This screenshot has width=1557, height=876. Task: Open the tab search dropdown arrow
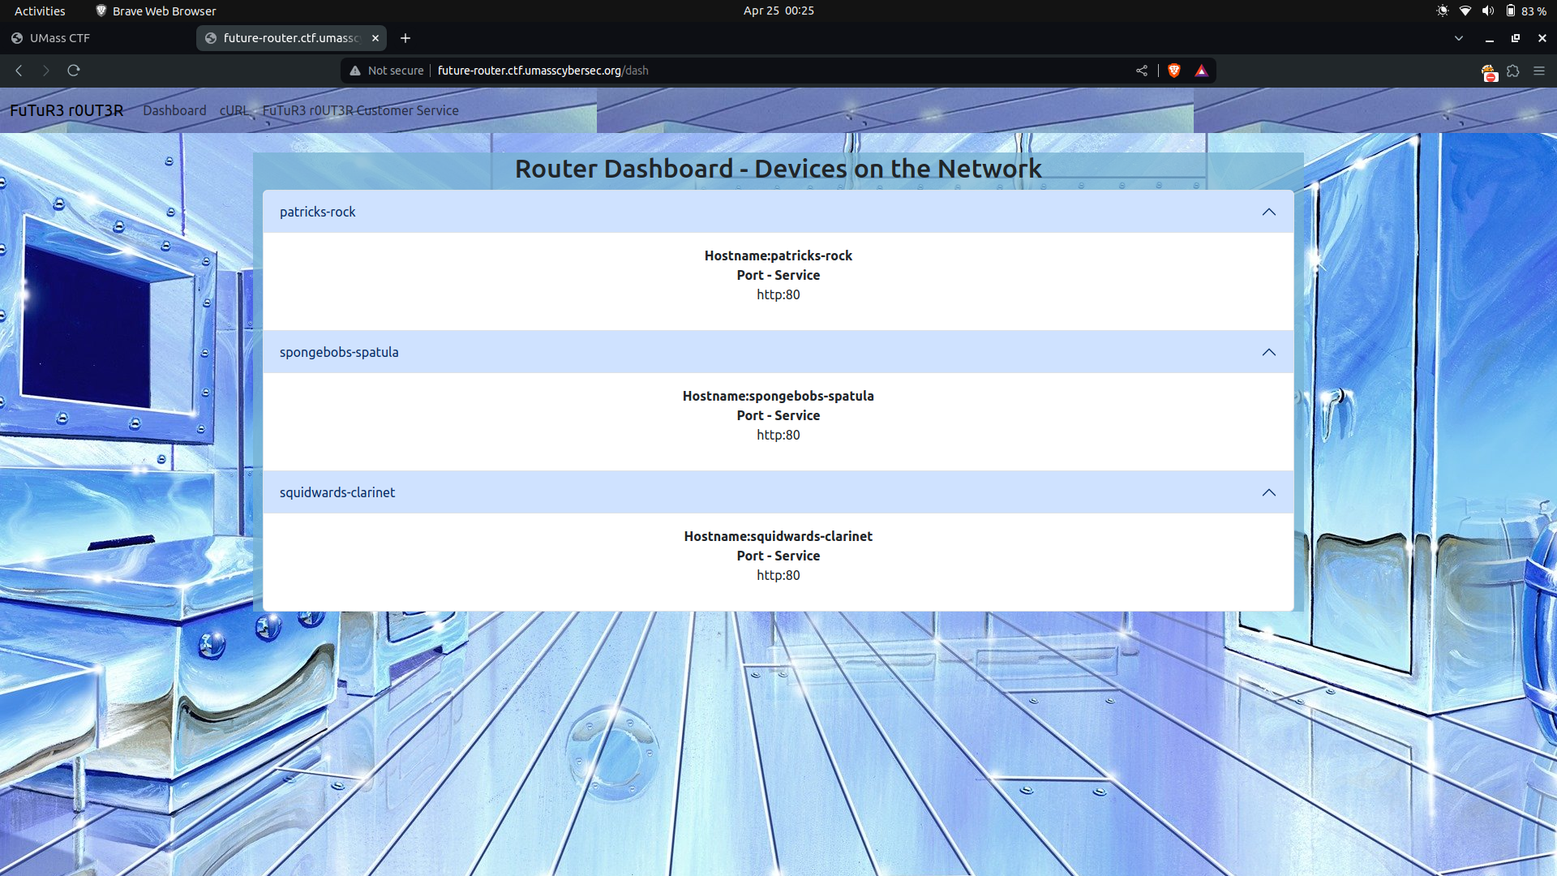(1459, 38)
